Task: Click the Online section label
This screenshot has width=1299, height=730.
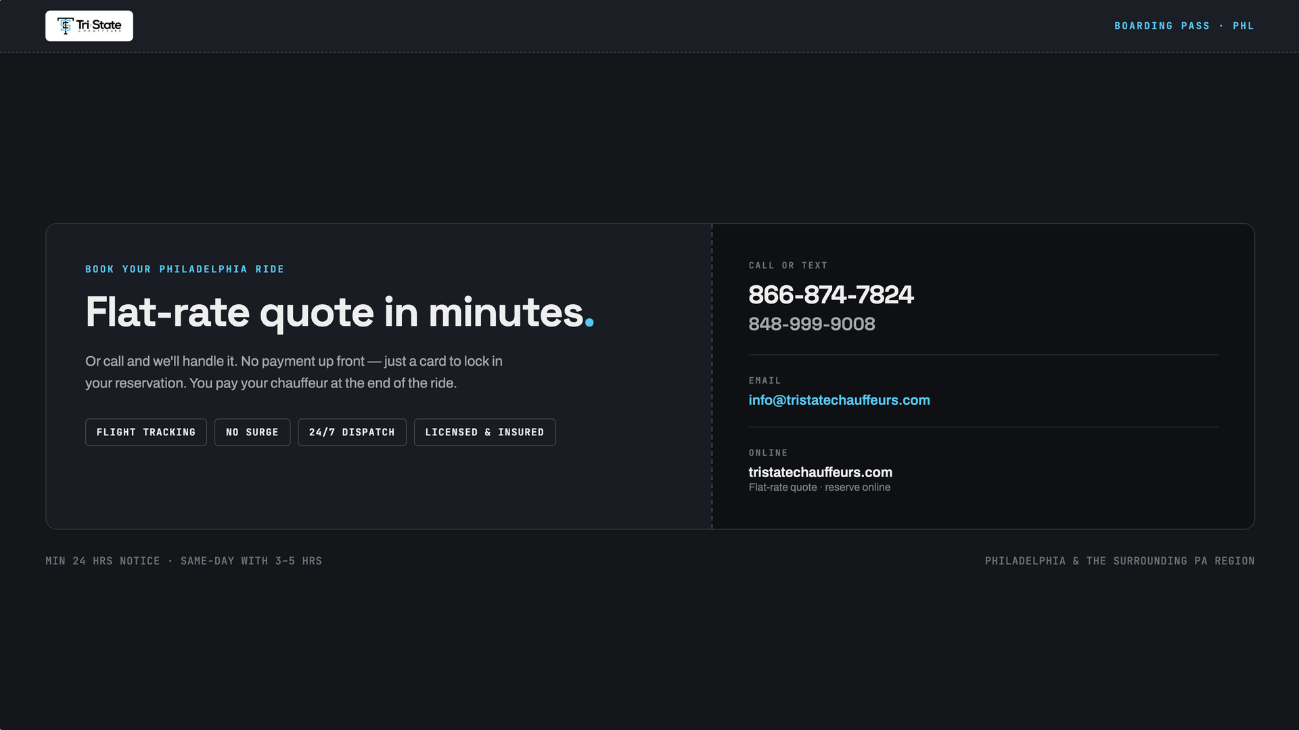Action: point(768,453)
